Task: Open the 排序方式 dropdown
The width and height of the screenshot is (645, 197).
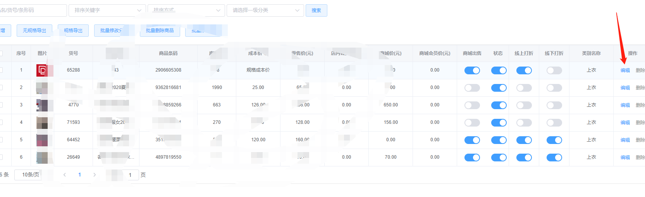Action: click(x=186, y=10)
